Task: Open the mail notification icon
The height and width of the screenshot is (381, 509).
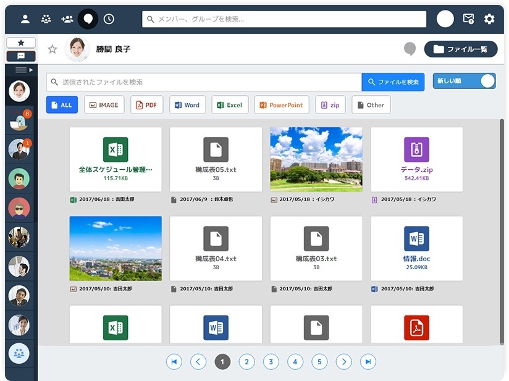Action: coord(468,19)
